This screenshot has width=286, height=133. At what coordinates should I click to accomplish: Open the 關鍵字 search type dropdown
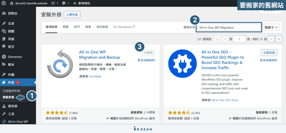[x=271, y=27]
